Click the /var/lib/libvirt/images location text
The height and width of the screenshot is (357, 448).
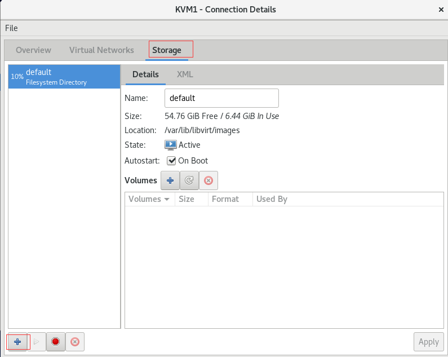click(x=202, y=130)
